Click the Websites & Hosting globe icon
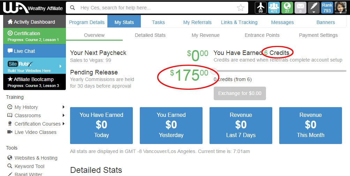Viewport: 350px width, 176px height. [10, 158]
